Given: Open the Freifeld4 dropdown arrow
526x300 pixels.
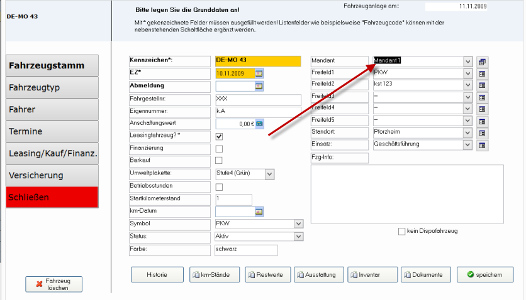Looking at the screenshot, I should (467, 109).
